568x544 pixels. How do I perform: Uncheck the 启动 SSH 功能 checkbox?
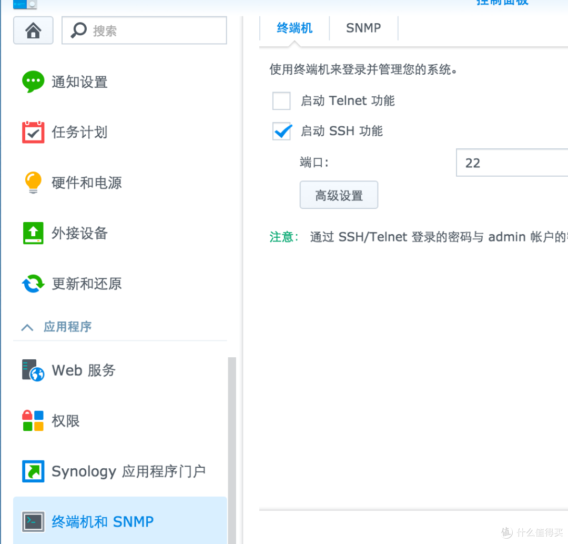[281, 131]
